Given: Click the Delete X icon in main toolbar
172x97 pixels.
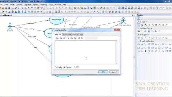Looking at the screenshot, I should click(28, 8).
